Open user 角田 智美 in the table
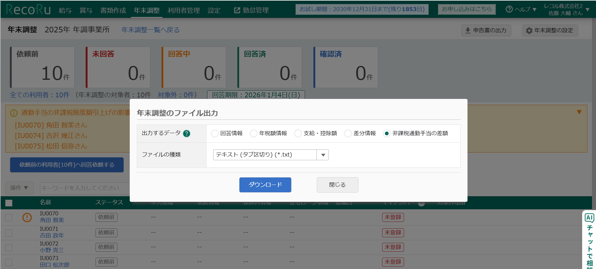 (x=52, y=220)
